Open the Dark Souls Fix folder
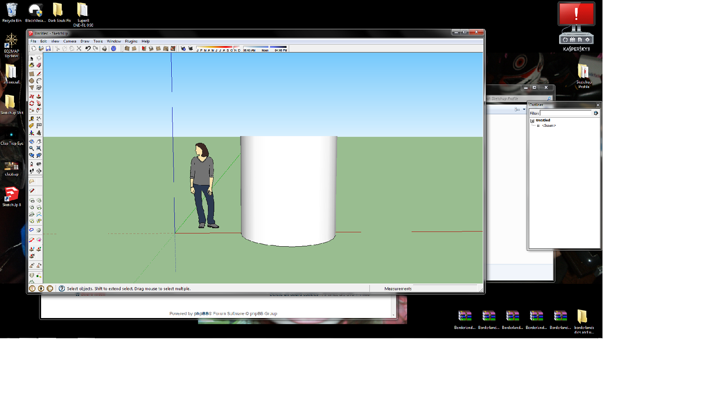This screenshot has width=723, height=406. pyautogui.click(x=59, y=12)
